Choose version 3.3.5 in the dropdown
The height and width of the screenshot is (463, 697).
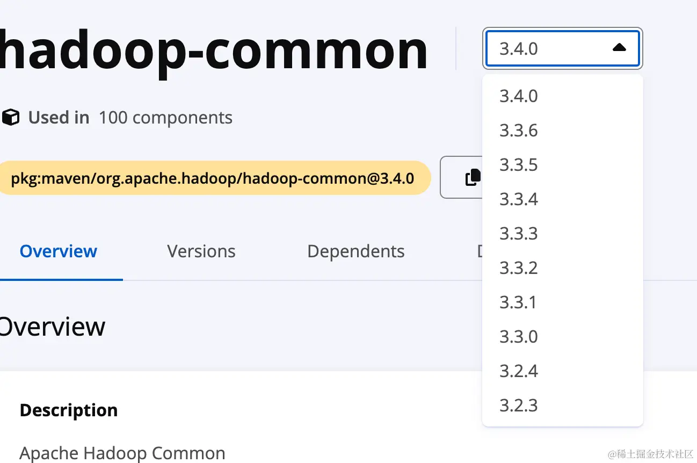pyautogui.click(x=518, y=165)
